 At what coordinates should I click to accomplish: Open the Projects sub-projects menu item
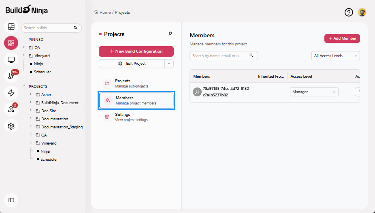(x=136, y=83)
